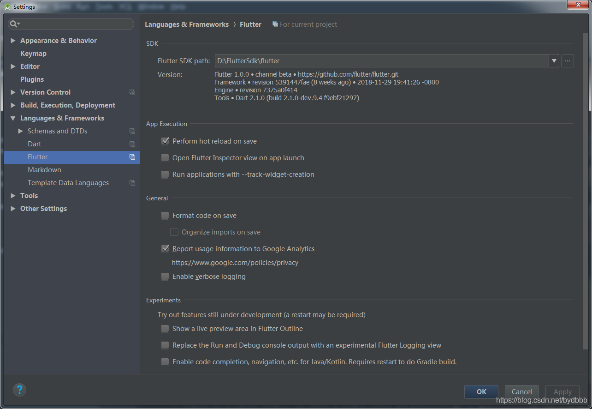Click the search magnifier icon in settings
The height and width of the screenshot is (409, 592).
point(14,24)
